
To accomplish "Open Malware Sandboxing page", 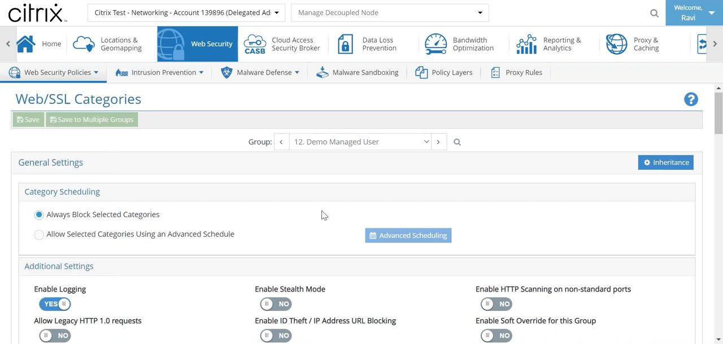I will click(358, 73).
